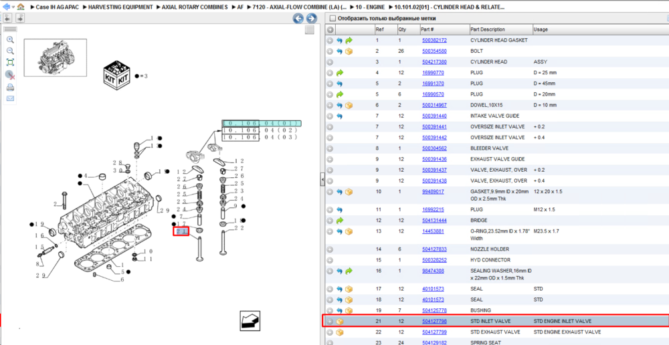Zoom in on the diagram
This screenshot has width=669, height=345.
click(10, 39)
